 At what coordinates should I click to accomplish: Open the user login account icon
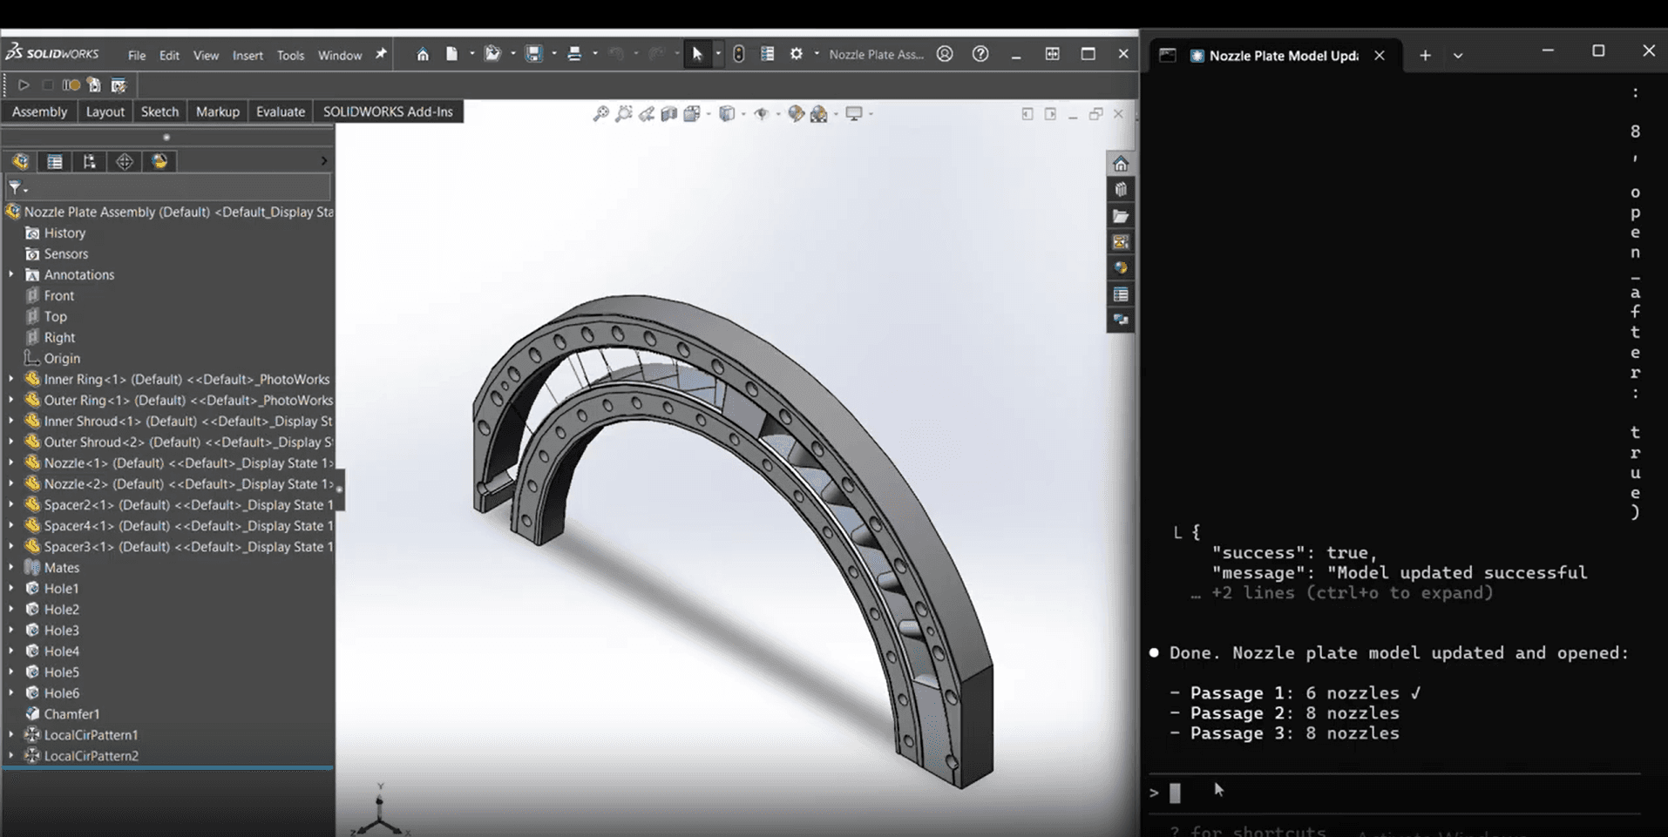(945, 54)
